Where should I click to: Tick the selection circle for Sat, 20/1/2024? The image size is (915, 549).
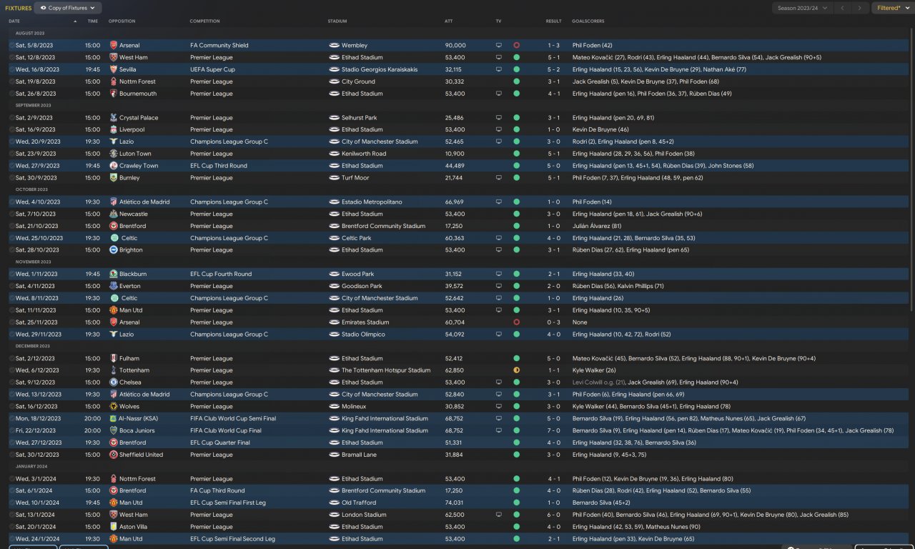[11, 527]
